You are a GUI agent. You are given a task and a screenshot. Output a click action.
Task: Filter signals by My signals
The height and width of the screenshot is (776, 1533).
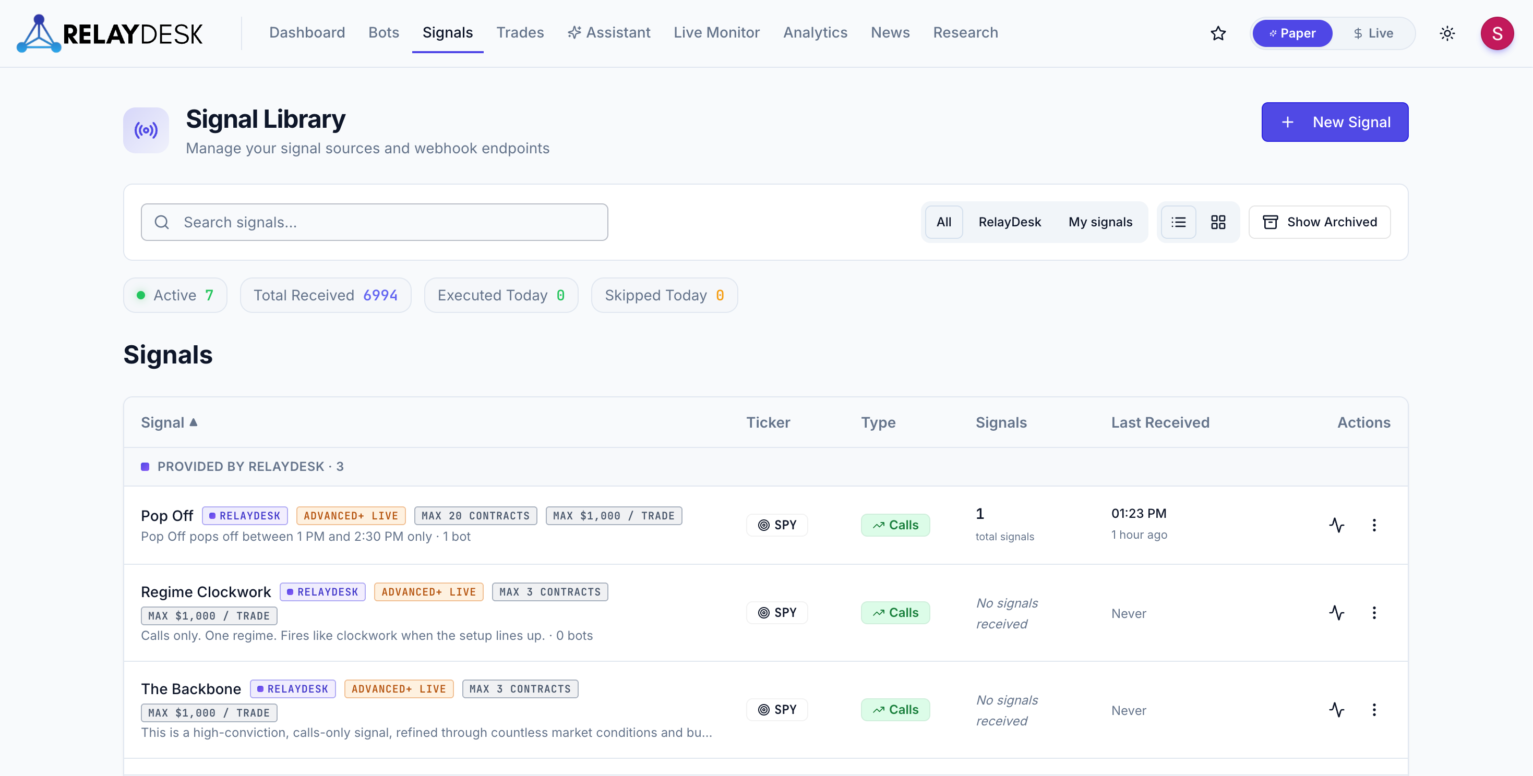(1100, 222)
